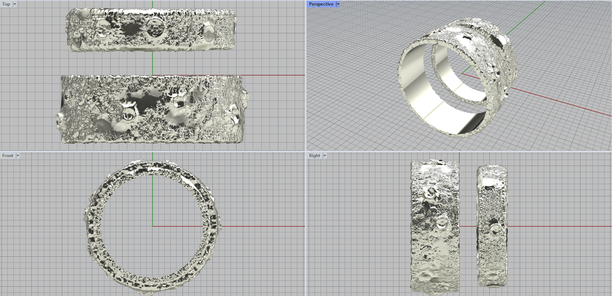Image resolution: width=613 pixels, height=296 pixels.
Task: Select the narrow ring in Top viewport
Action: [x=151, y=30]
